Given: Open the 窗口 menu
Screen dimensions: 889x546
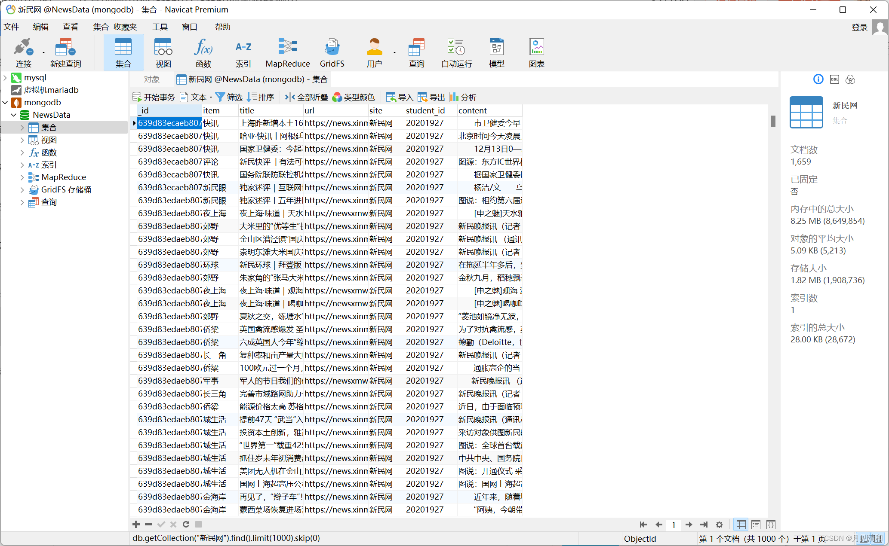Looking at the screenshot, I should pyautogui.click(x=189, y=27).
